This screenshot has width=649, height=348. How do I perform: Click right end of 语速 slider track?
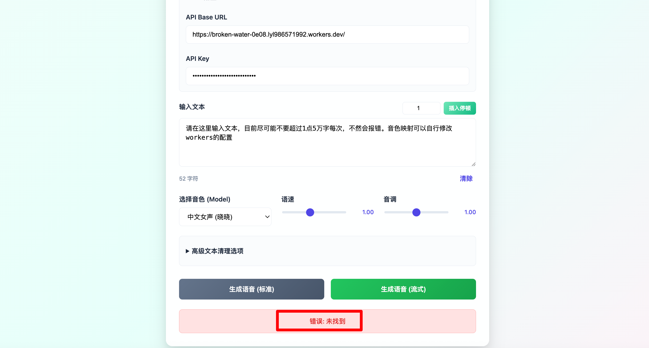point(345,212)
